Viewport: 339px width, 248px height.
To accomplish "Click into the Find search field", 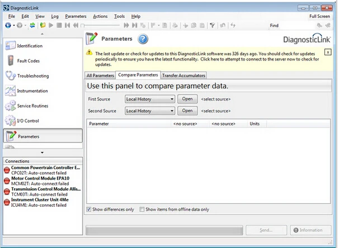I will [298, 26].
